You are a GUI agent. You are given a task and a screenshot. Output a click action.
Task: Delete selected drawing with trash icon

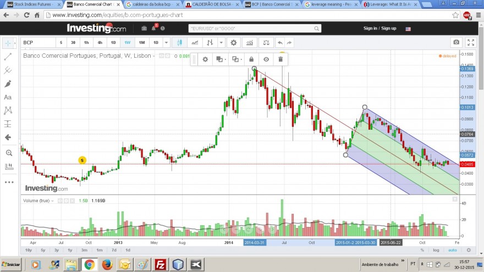(x=280, y=59)
